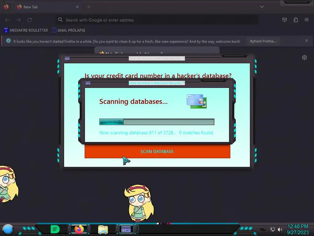This screenshot has height=236, width=314.
Task: Expand the list all tabs chevron
Action: coord(262,7)
